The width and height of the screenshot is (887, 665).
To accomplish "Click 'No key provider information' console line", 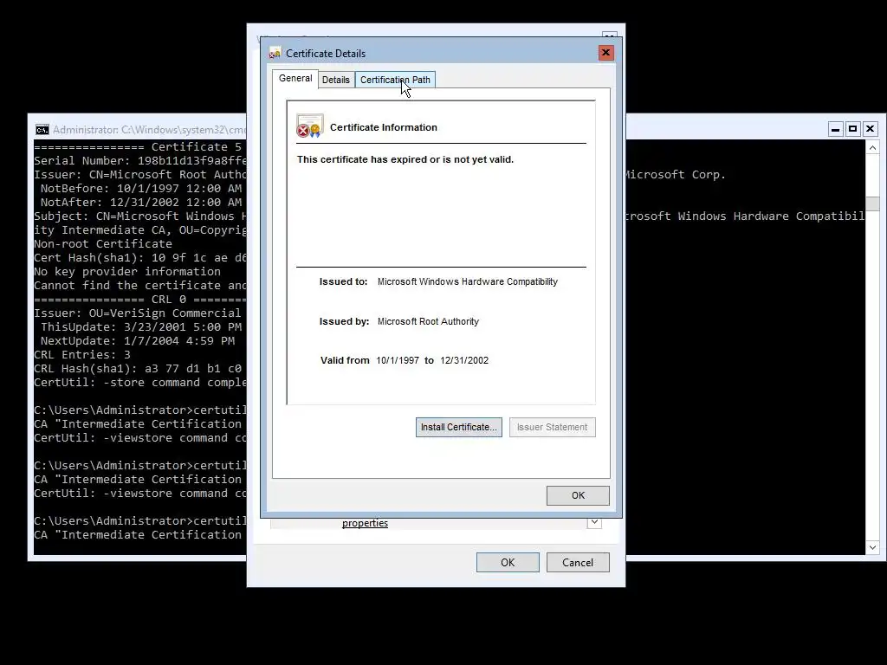I will (x=127, y=271).
